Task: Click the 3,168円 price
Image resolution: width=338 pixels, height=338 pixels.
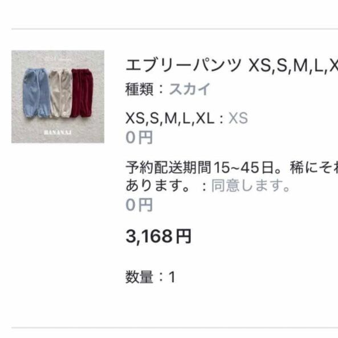Action: tap(158, 236)
